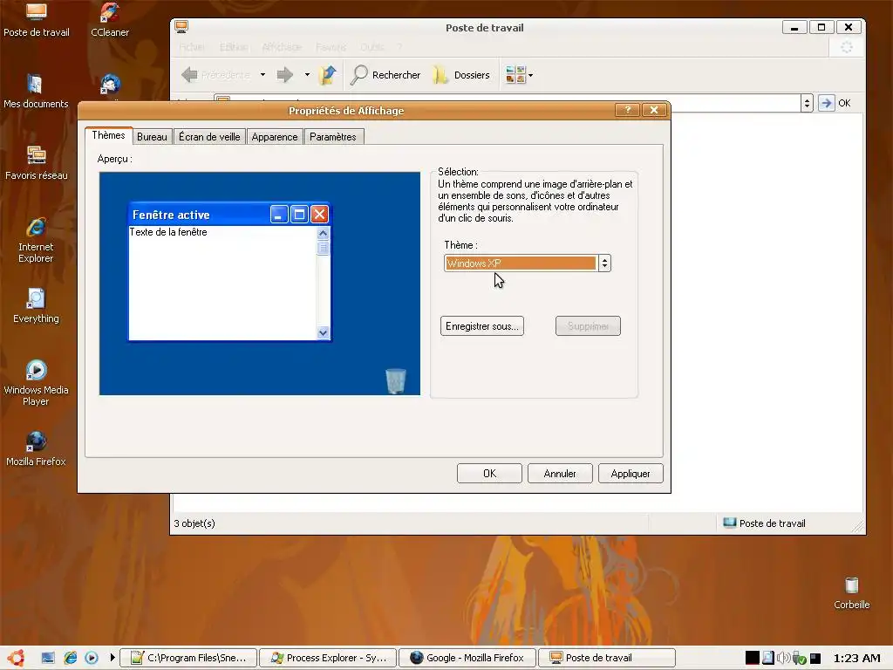
Task: Select the Thèmes tab
Action: 108,135
